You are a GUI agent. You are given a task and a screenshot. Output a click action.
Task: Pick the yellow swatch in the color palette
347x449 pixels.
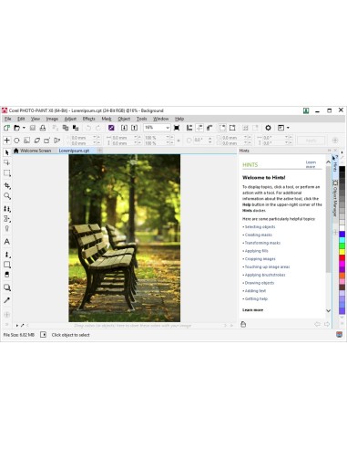(342, 252)
